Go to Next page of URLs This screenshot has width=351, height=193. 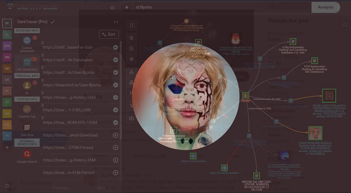click(101, 188)
